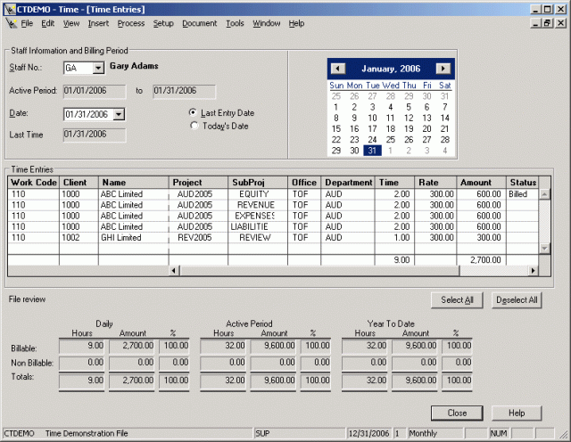Click the Close button
Image resolution: width=571 pixels, height=442 pixels.
pyautogui.click(x=458, y=413)
